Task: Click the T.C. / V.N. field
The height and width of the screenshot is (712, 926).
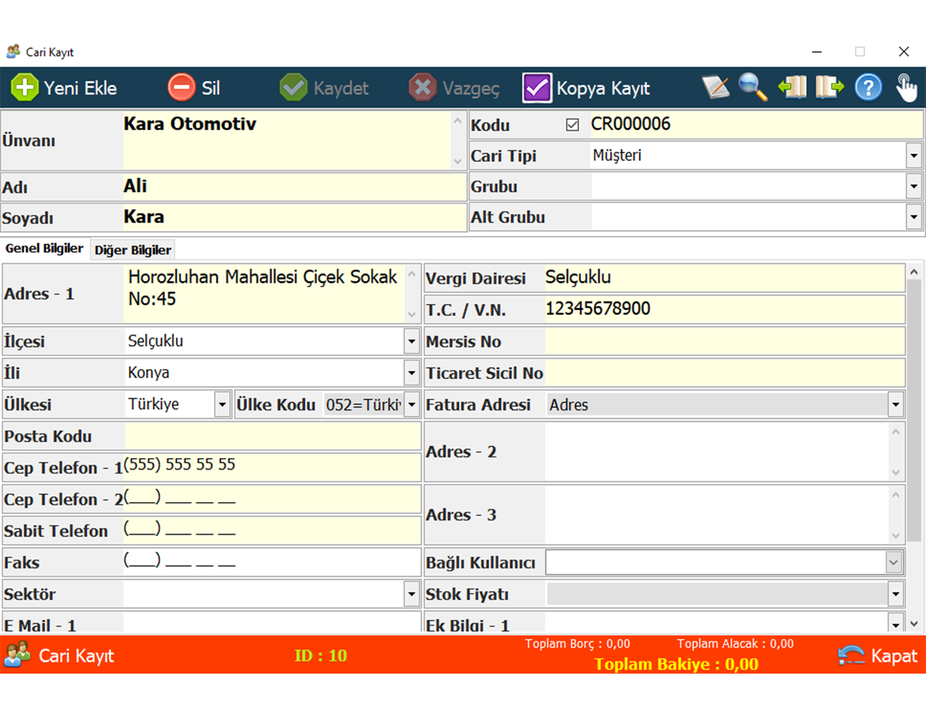Action: pos(723,310)
